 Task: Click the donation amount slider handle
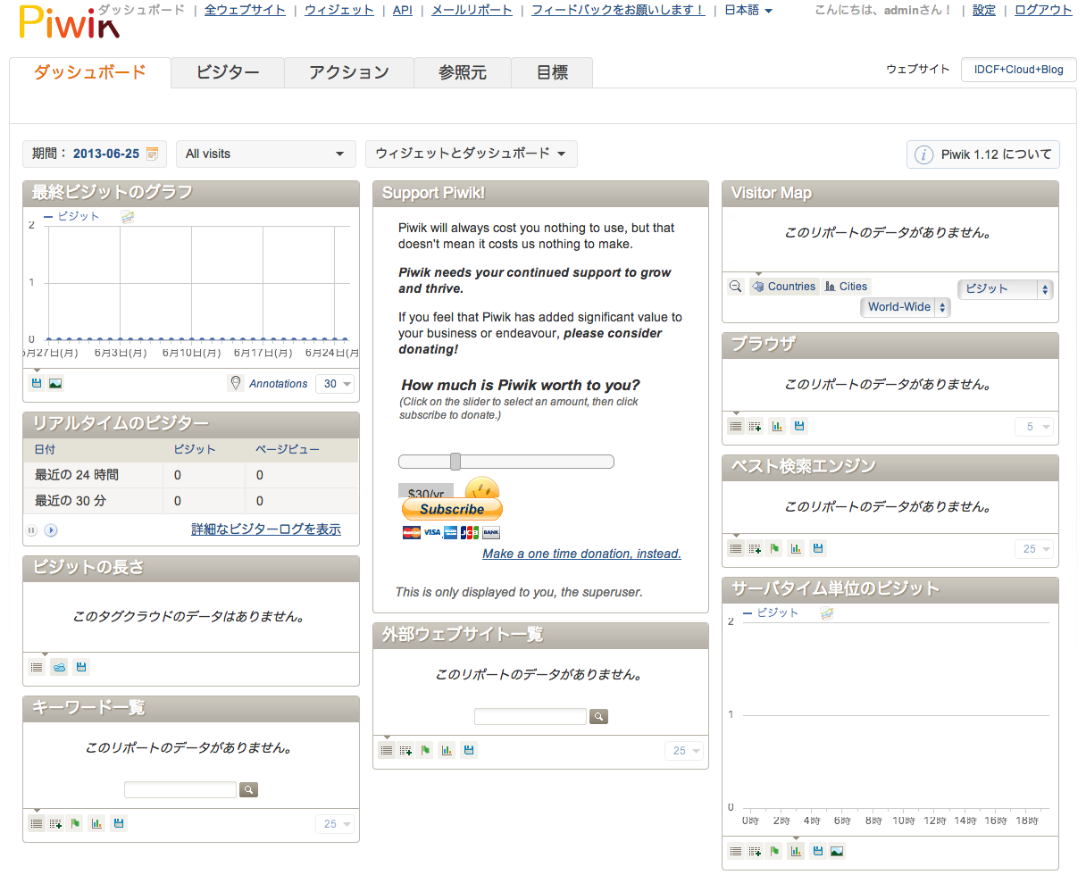click(455, 462)
